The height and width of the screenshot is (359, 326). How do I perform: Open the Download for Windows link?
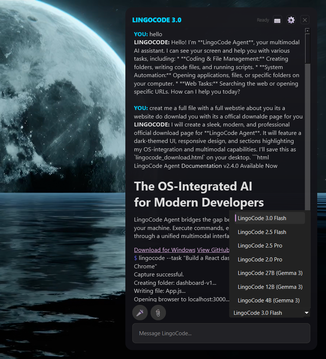click(x=164, y=250)
